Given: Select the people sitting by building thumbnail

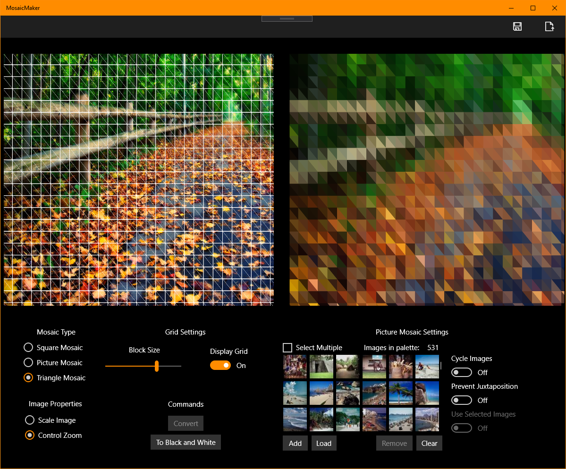Looking at the screenshot, I should tap(374, 367).
